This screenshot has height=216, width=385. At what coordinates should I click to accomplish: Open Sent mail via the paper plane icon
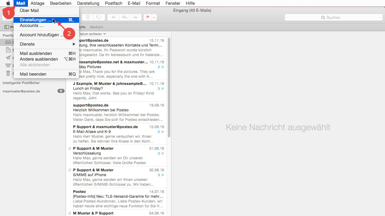coord(8,58)
